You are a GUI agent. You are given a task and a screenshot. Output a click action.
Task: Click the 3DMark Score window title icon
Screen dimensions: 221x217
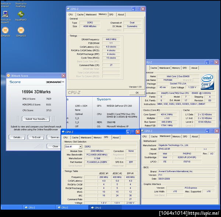click(8, 76)
